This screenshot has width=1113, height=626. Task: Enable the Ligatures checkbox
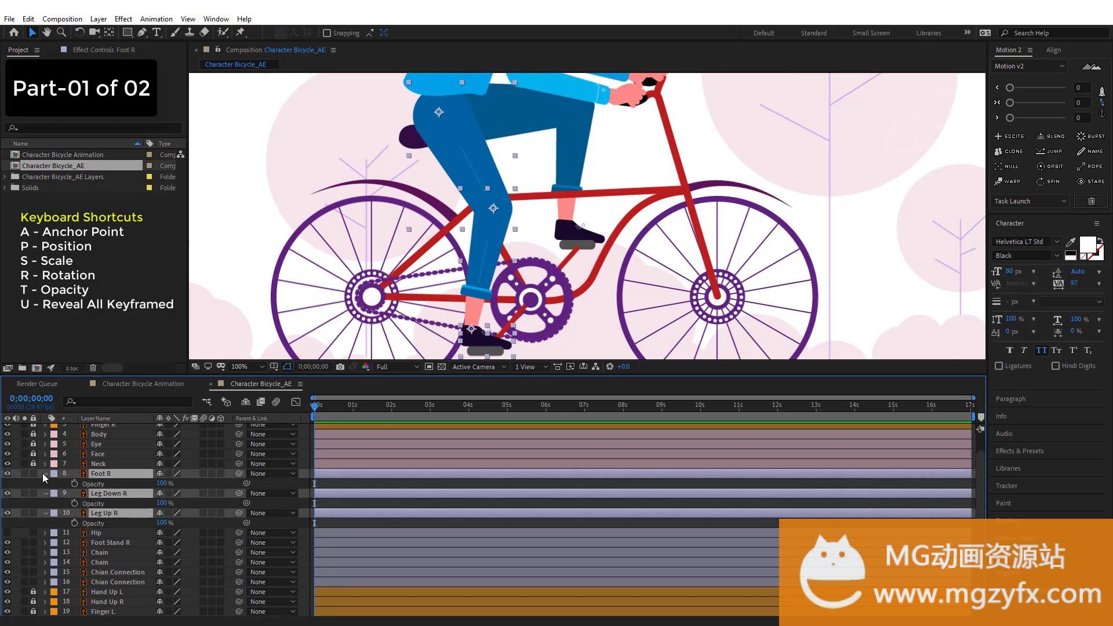999,366
